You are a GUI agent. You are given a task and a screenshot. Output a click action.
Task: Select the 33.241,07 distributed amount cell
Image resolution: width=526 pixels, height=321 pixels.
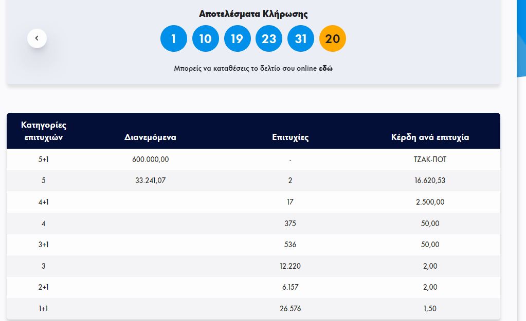tap(150, 180)
